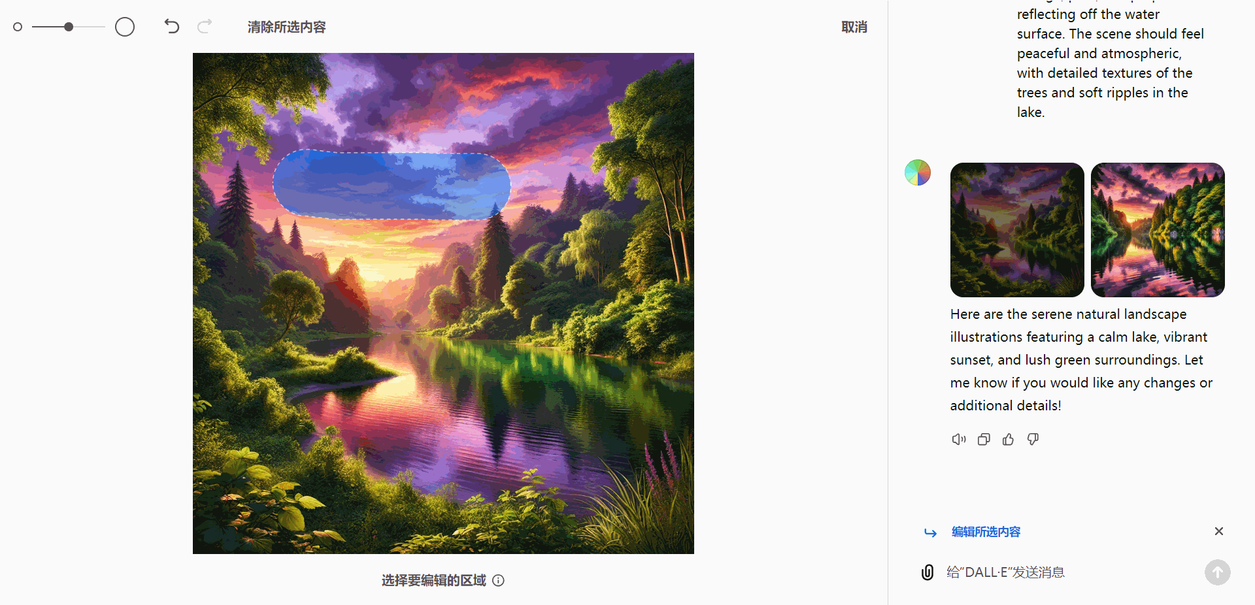This screenshot has width=1255, height=605.
Task: Click the read aloud speaker icon
Action: (959, 440)
